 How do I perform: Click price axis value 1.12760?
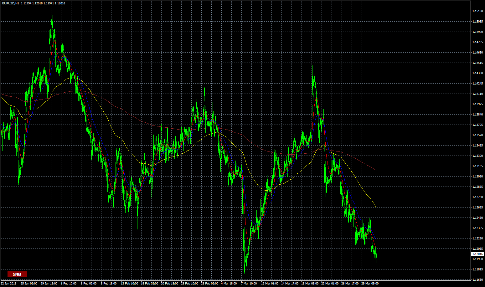(x=477, y=197)
